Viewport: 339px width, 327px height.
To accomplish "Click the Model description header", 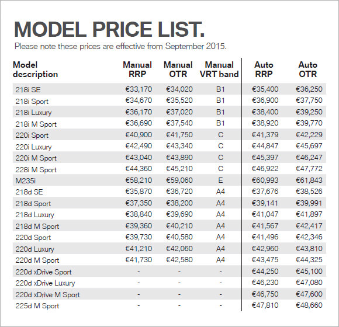I will [x=35, y=69].
